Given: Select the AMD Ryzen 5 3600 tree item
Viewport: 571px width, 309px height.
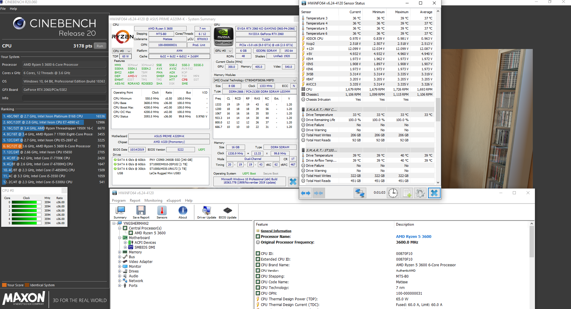Looking at the screenshot, I should pyautogui.click(x=150, y=233).
